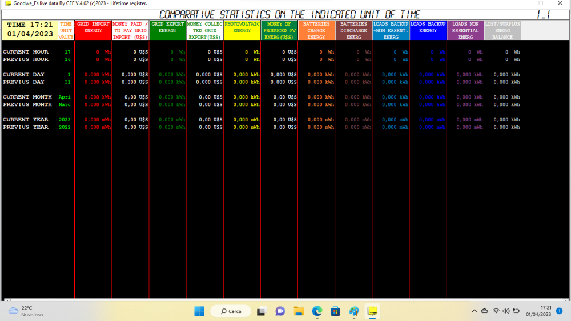The width and height of the screenshot is (571, 321).
Task: Open the Windows Start menu
Action: pos(199,311)
